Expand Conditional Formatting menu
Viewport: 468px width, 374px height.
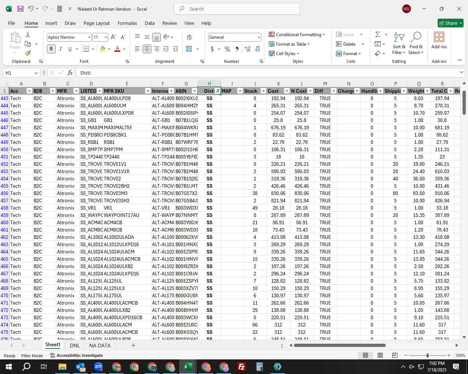point(297,34)
